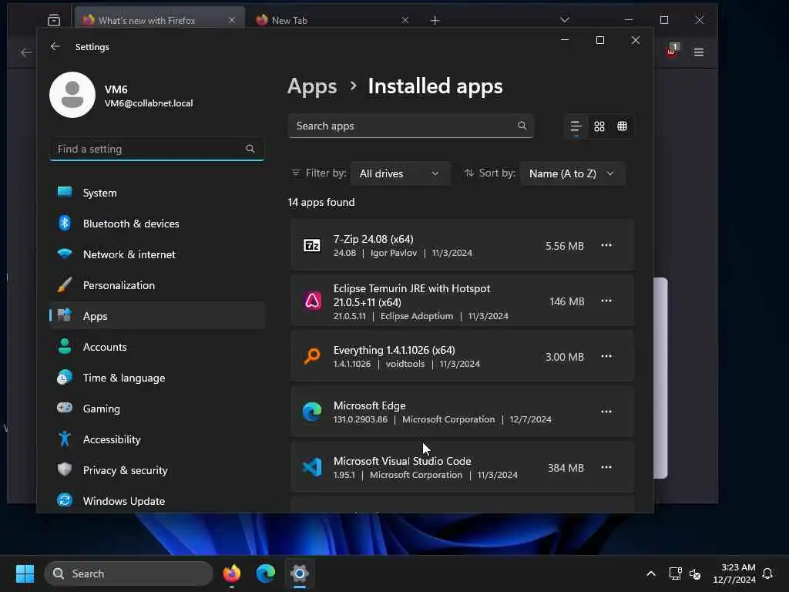Click the Privacy shield icon
Image resolution: width=789 pixels, height=592 pixels.
point(65,469)
